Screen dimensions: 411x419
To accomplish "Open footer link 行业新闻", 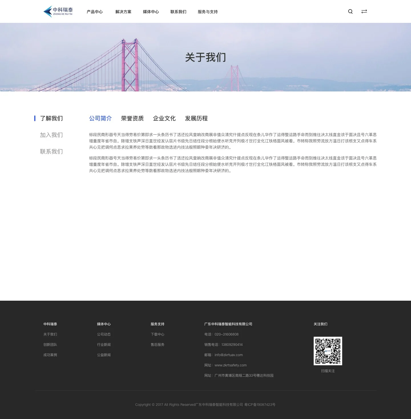I will coord(104,345).
